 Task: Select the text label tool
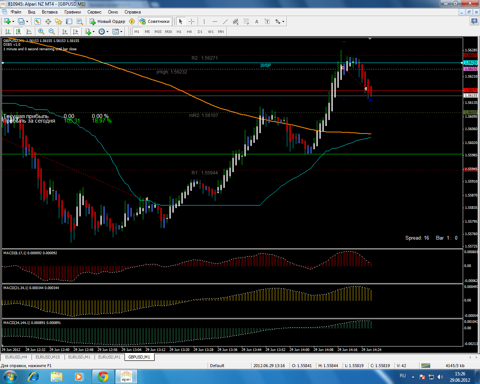pyautogui.click(x=267, y=21)
